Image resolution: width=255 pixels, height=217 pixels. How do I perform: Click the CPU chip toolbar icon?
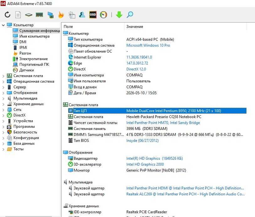pyautogui.click(x=29, y=15)
